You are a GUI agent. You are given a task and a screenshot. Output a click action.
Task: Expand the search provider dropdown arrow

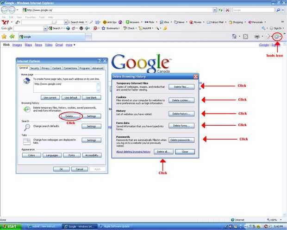283,10
